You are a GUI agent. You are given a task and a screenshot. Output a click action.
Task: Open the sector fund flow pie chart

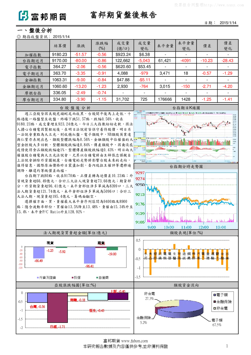179,309
